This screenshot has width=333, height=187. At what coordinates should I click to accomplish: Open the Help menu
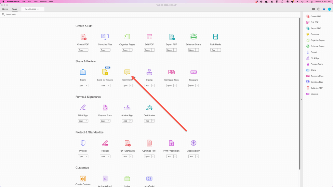51,2
